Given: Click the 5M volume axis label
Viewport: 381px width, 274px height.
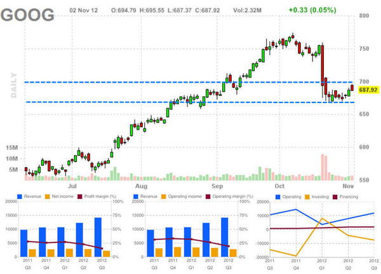Looking at the screenshot, I should tap(13, 170).
